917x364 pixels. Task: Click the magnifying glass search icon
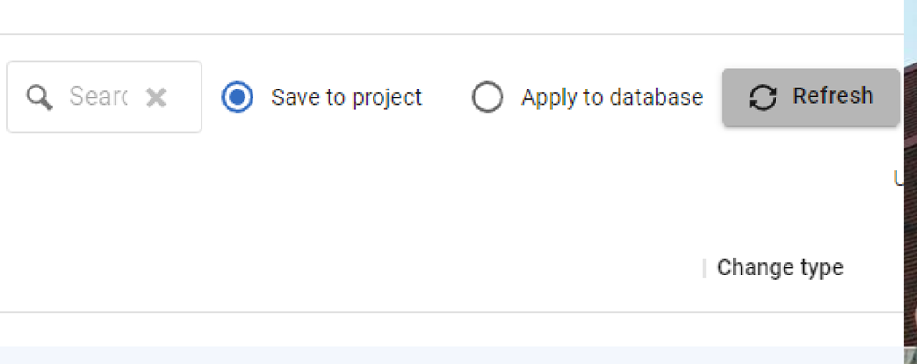39,97
